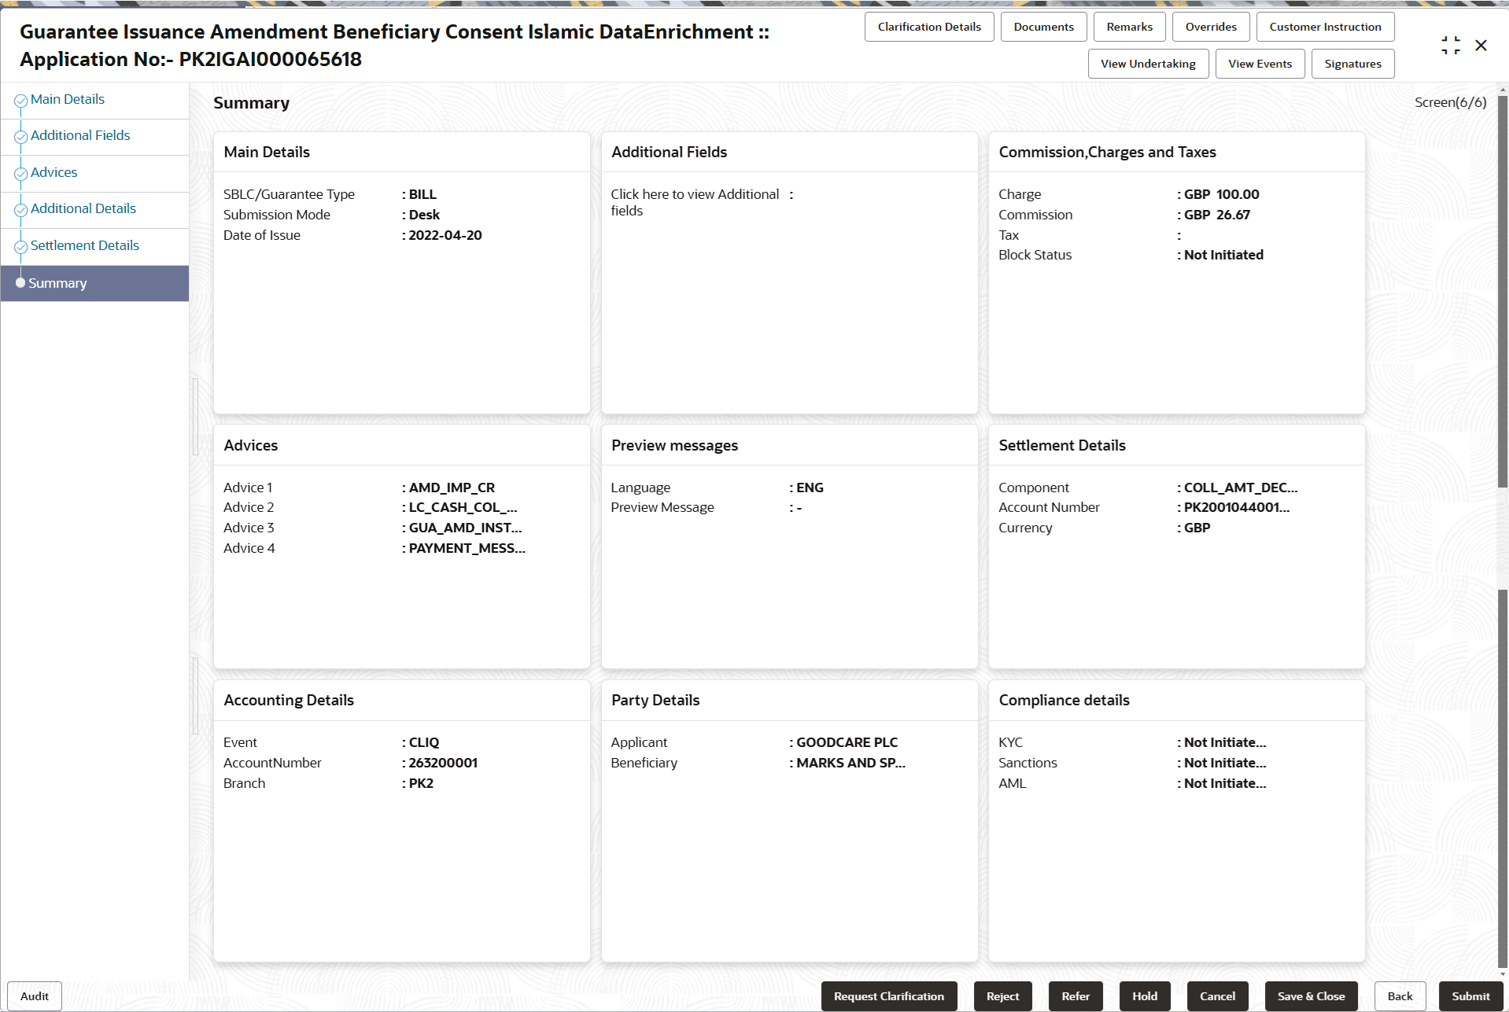1509x1012 pixels.
Task: Click View Undertaking
Action: coord(1148,64)
